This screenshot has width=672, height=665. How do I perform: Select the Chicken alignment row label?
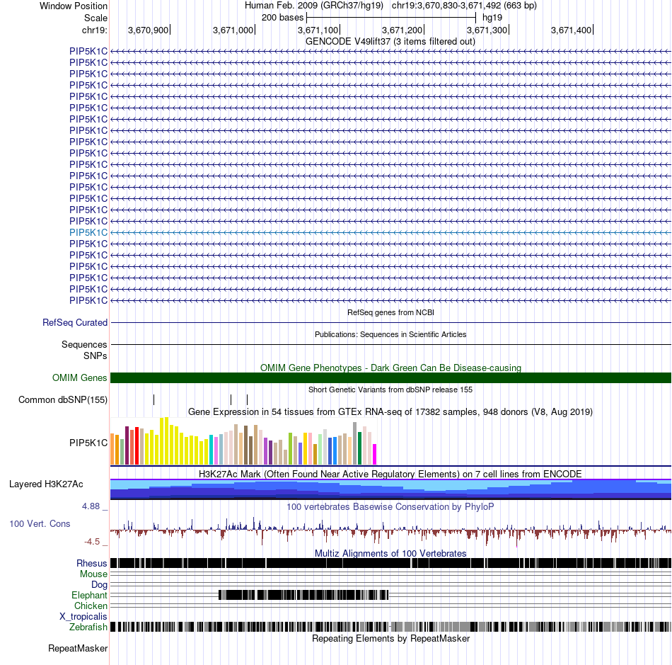pos(91,606)
